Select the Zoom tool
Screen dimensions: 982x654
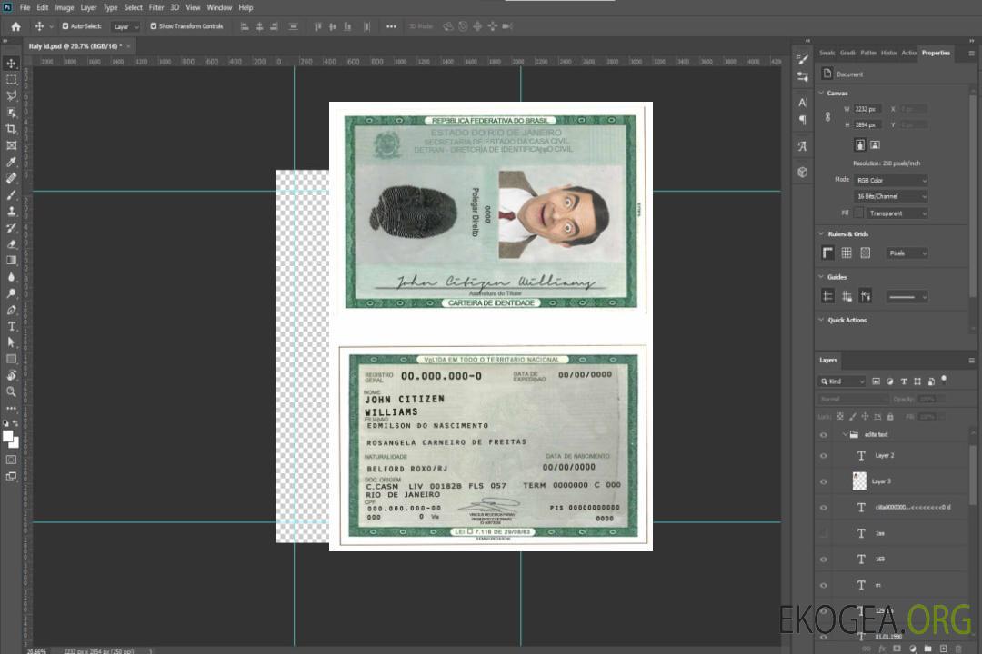point(11,391)
